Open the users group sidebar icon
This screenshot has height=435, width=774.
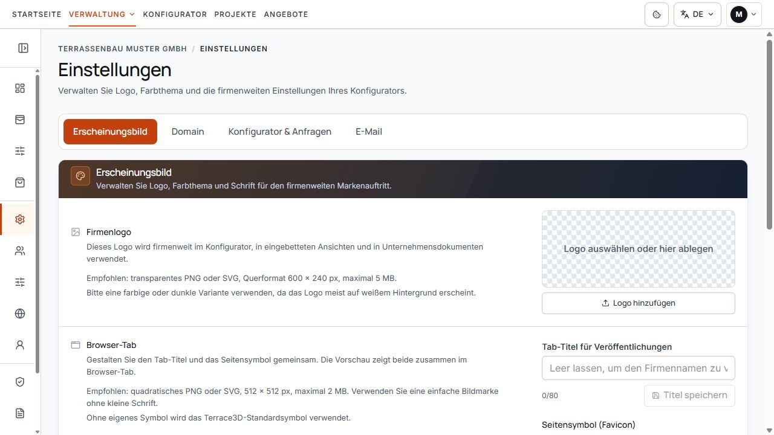pyautogui.click(x=20, y=251)
